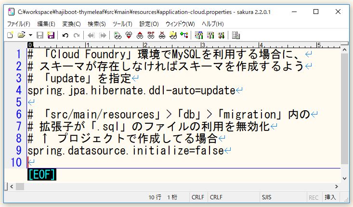Viewport: 353px width, 207px height.
Task: Click line number 10 in gutter
Action: coord(16,162)
